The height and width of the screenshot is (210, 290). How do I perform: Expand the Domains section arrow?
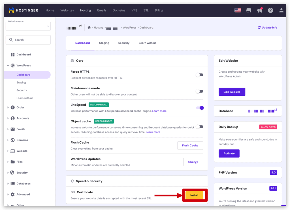click(x=8, y=140)
